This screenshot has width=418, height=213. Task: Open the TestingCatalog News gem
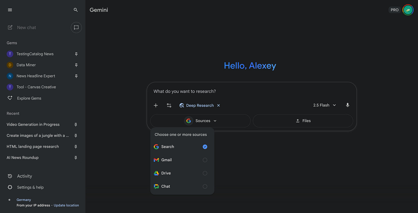35,54
